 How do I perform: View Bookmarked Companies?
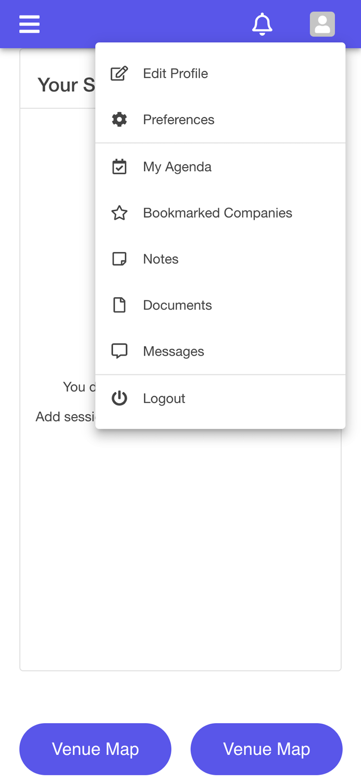pyautogui.click(x=217, y=213)
